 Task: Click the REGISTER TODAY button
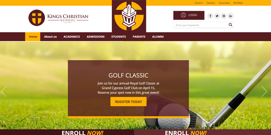[x=128, y=102]
